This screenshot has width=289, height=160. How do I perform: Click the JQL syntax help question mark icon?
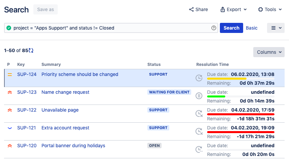pos(213,28)
